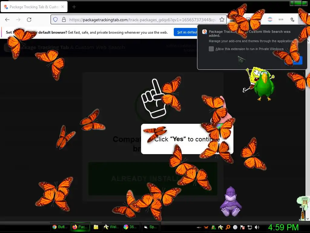Click the Squidward character at the corner
The image size is (310, 233).
(x=303, y=208)
